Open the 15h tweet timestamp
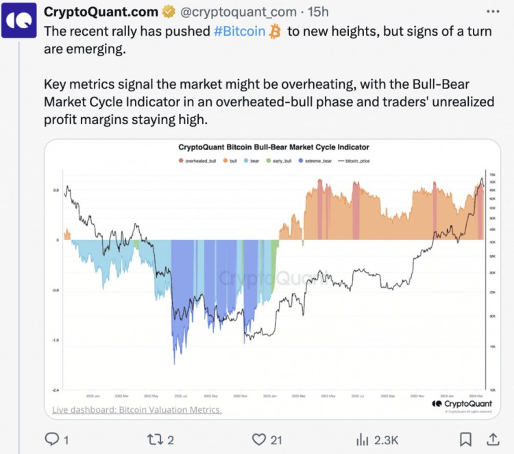 pos(318,12)
